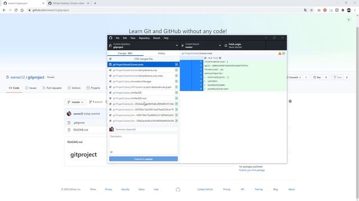Click the branch icon beside Current branch
This screenshot has width=359, height=201.
tap(183, 46)
